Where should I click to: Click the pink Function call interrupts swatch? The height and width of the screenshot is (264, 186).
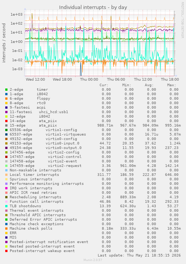pos(6,202)
